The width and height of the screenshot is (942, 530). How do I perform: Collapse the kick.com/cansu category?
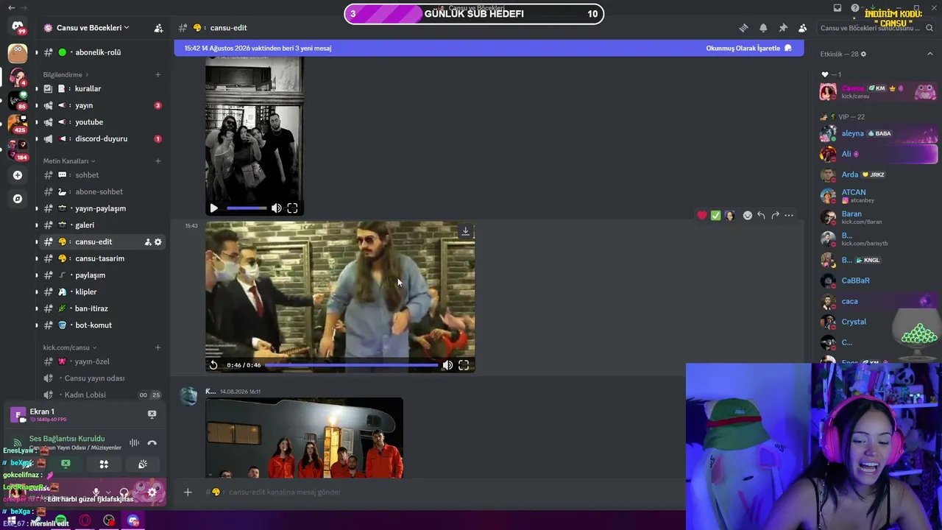tap(69, 347)
